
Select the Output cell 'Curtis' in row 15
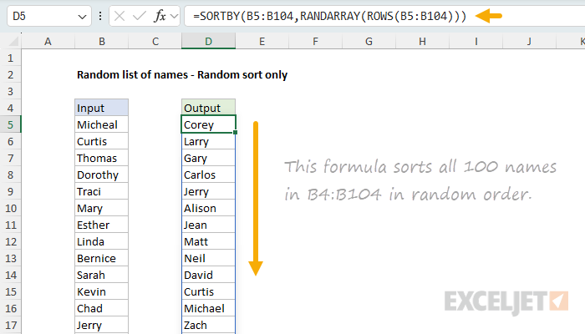click(x=209, y=291)
